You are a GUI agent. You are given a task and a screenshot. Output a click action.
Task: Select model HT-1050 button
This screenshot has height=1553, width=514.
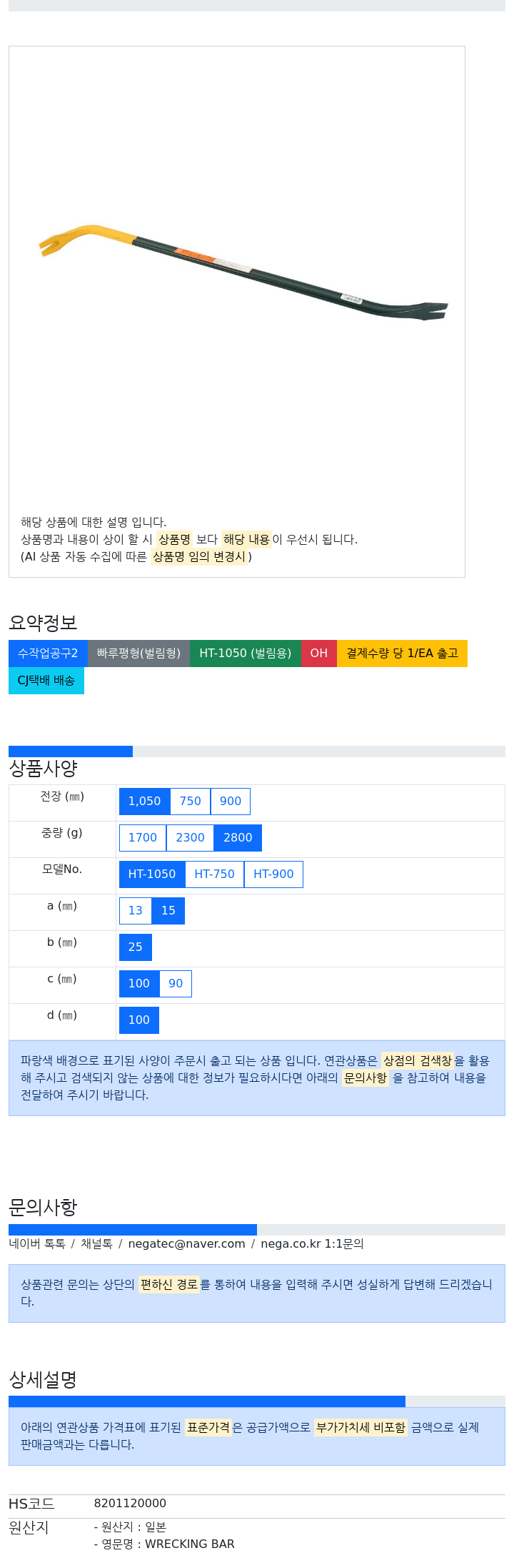[x=152, y=874]
